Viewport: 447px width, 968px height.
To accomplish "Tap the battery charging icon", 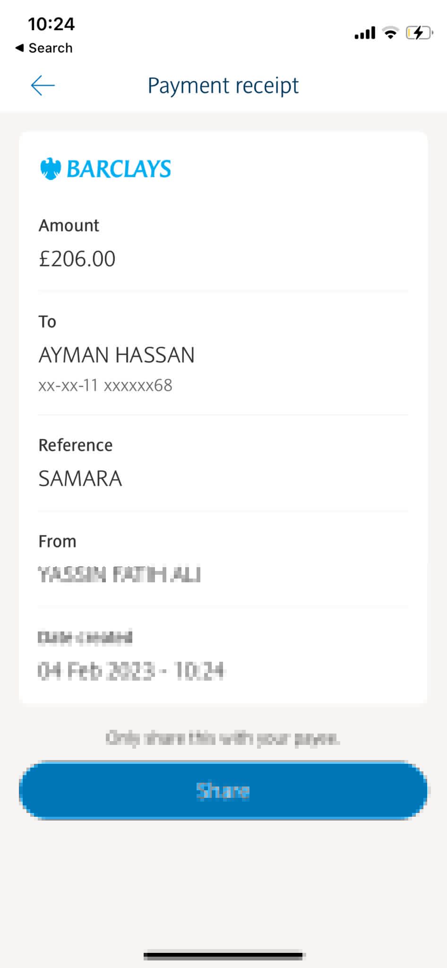I will pos(419,33).
